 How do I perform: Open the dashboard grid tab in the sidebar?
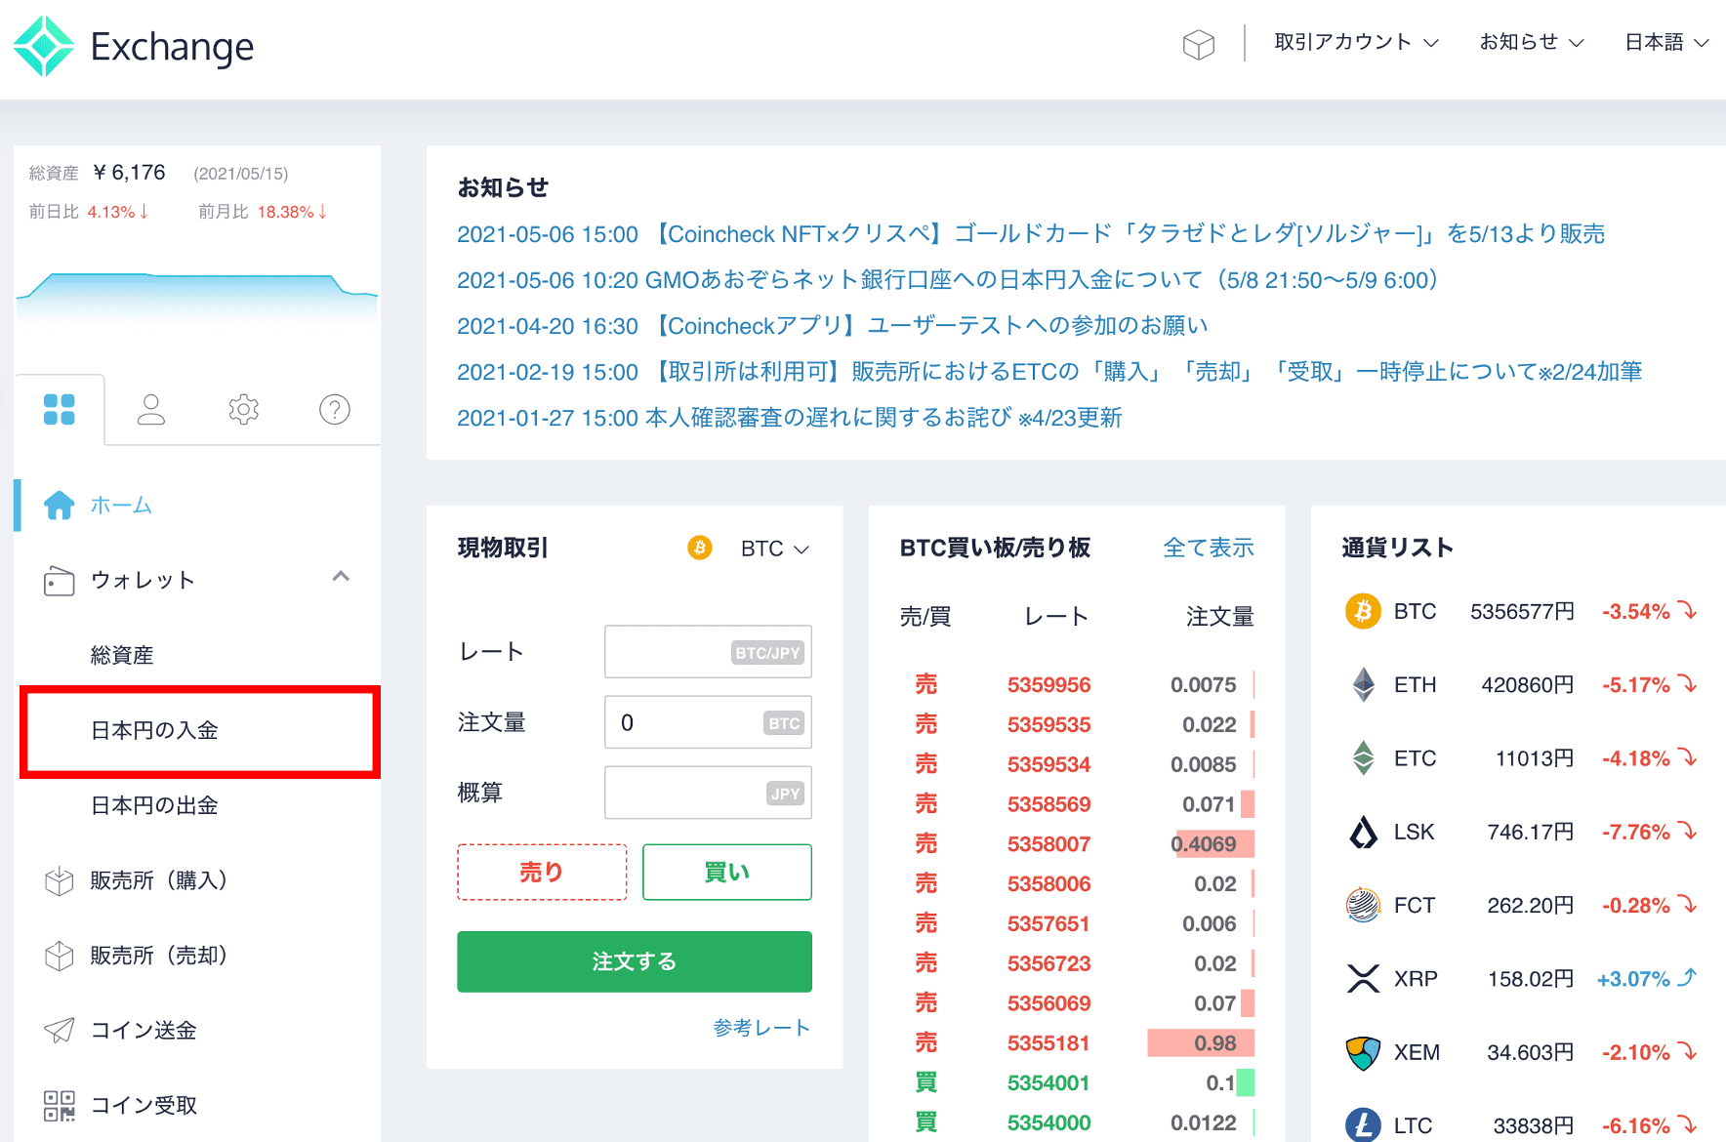(60, 410)
